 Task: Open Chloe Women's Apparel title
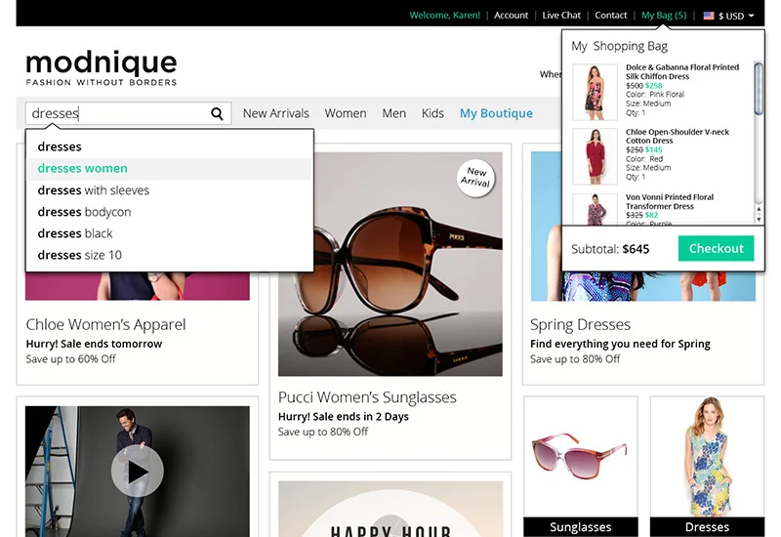coord(105,325)
